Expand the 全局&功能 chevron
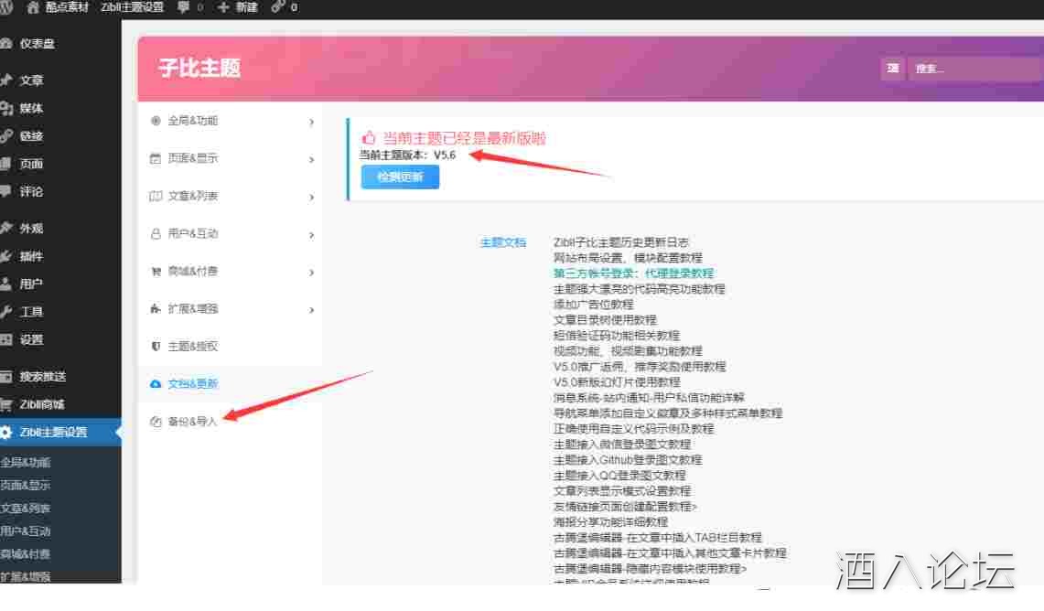The width and height of the screenshot is (1044, 611). (x=312, y=122)
